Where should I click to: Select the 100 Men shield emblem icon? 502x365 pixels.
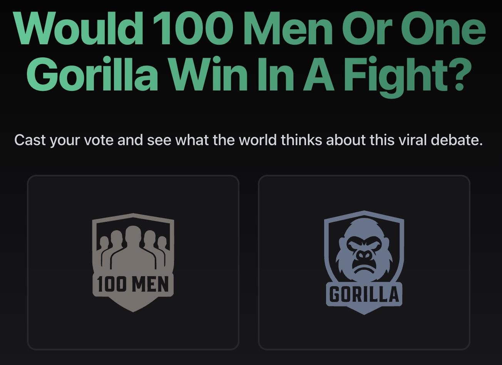point(133,262)
